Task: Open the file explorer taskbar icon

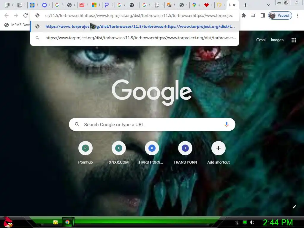Action: (x=56, y=222)
